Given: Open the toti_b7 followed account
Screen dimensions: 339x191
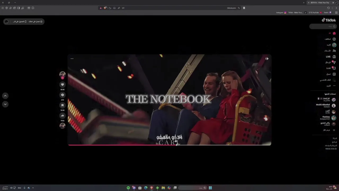Looking at the screenshot, I should (x=327, y=99).
